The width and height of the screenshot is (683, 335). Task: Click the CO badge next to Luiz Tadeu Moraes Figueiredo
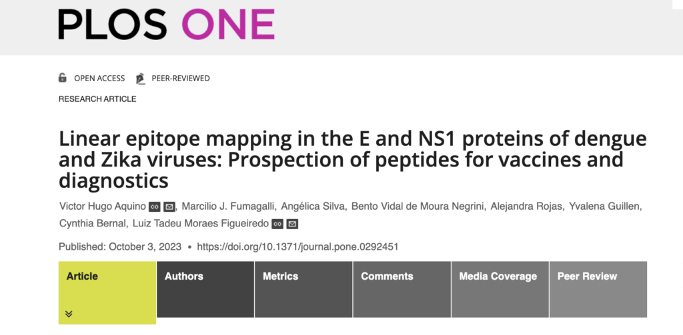[x=277, y=224]
